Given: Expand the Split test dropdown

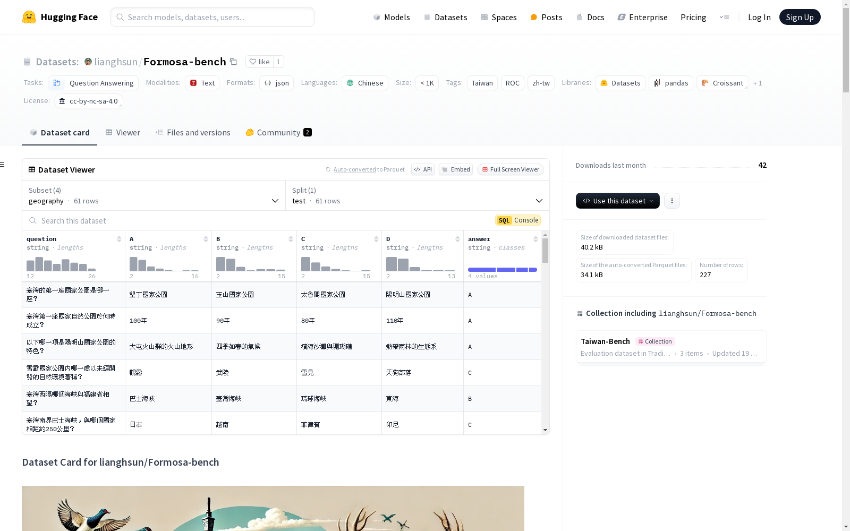Looking at the screenshot, I should 418,195.
